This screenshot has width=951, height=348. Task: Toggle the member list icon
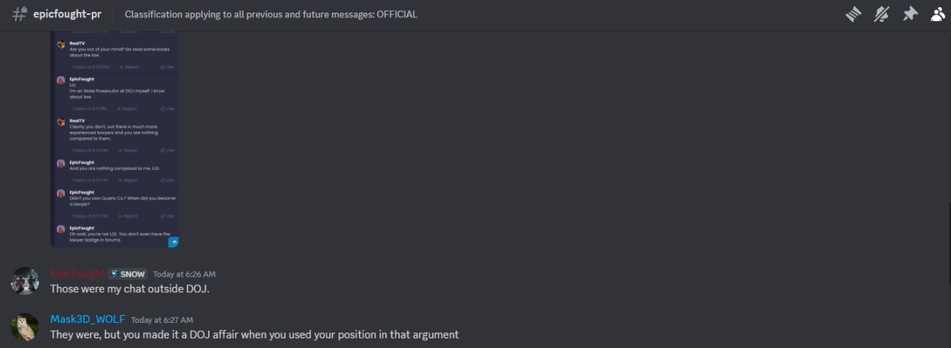[938, 14]
